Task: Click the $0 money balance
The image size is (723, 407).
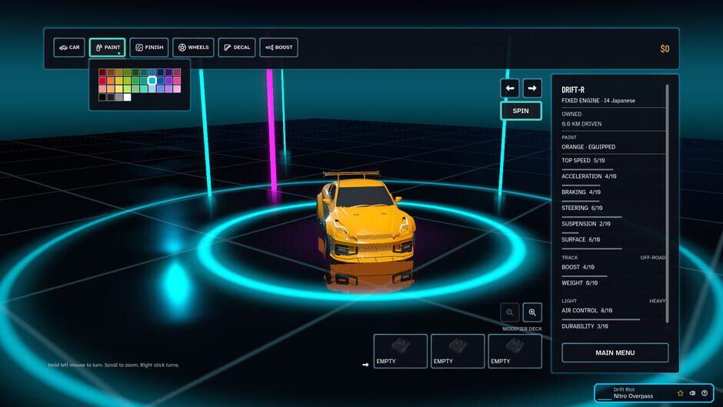Action: (x=665, y=48)
